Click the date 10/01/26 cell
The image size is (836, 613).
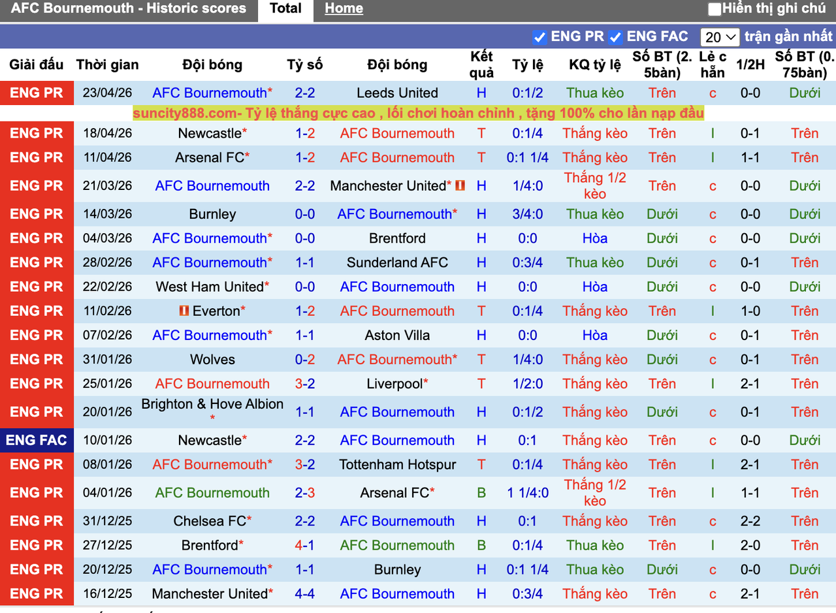pyautogui.click(x=107, y=440)
